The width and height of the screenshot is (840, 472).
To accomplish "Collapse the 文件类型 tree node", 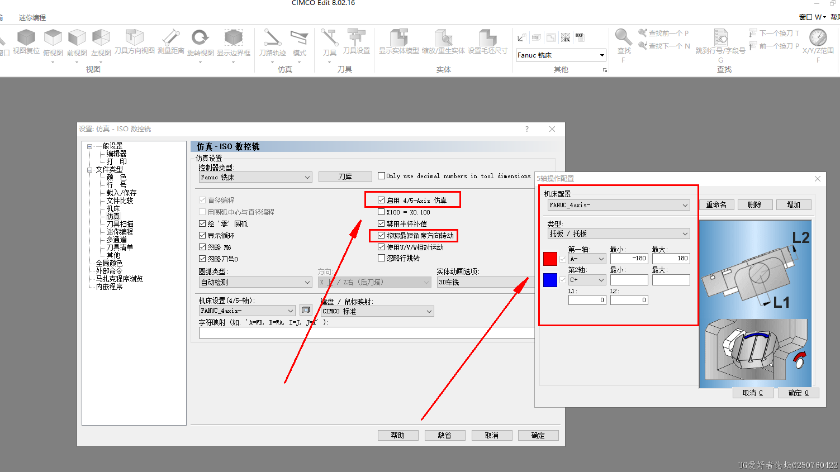I will pyautogui.click(x=89, y=169).
